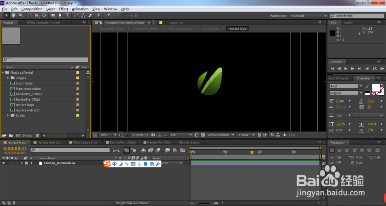Open the Workspace Standard dropdown
Screen dimensions: 386x206
click(308, 16)
